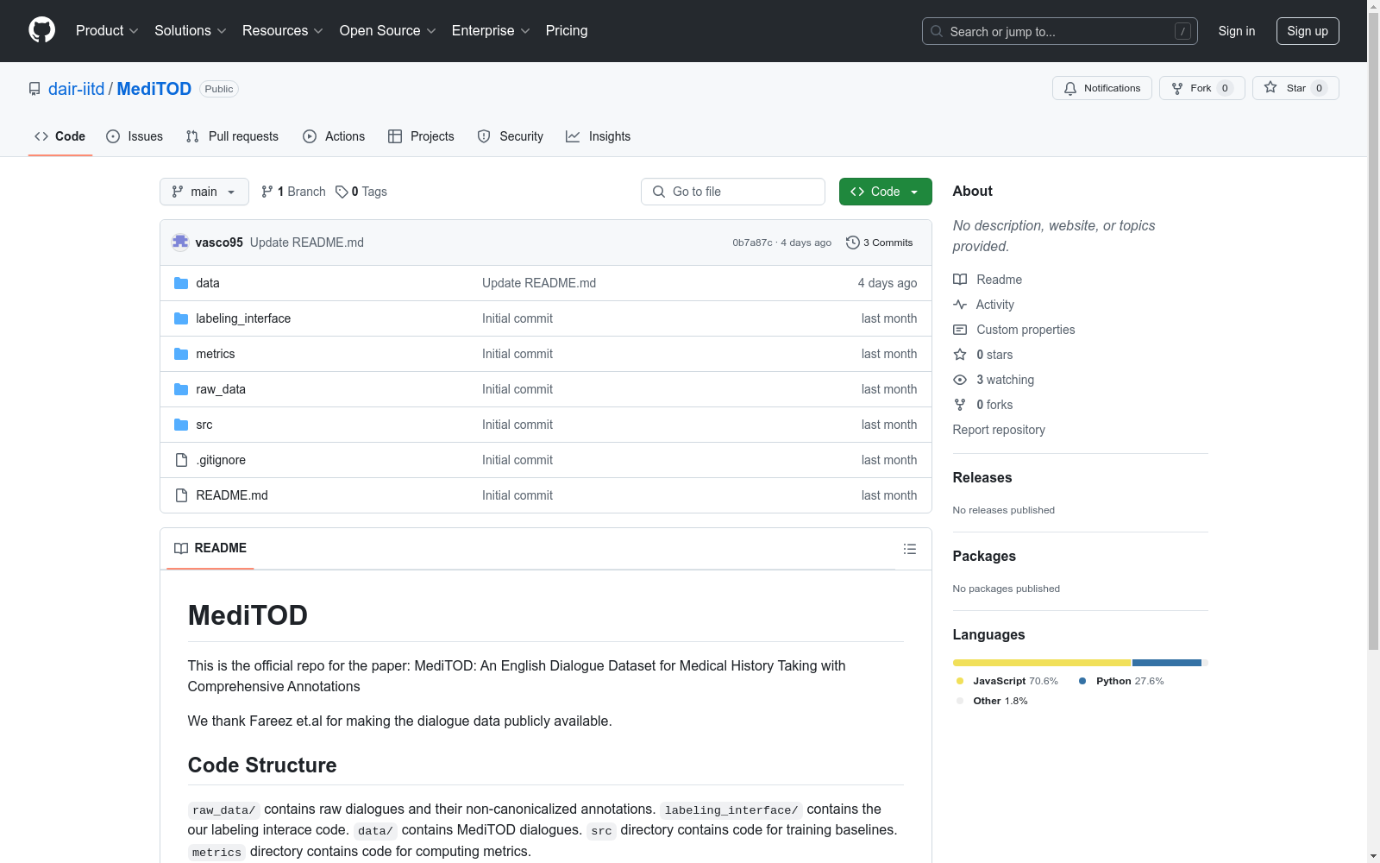Switch to the Pull requests tab
Image resolution: width=1380 pixels, height=863 pixels.
point(232,136)
